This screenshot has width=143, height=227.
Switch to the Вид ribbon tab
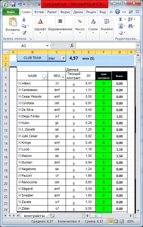[x=103, y=12]
